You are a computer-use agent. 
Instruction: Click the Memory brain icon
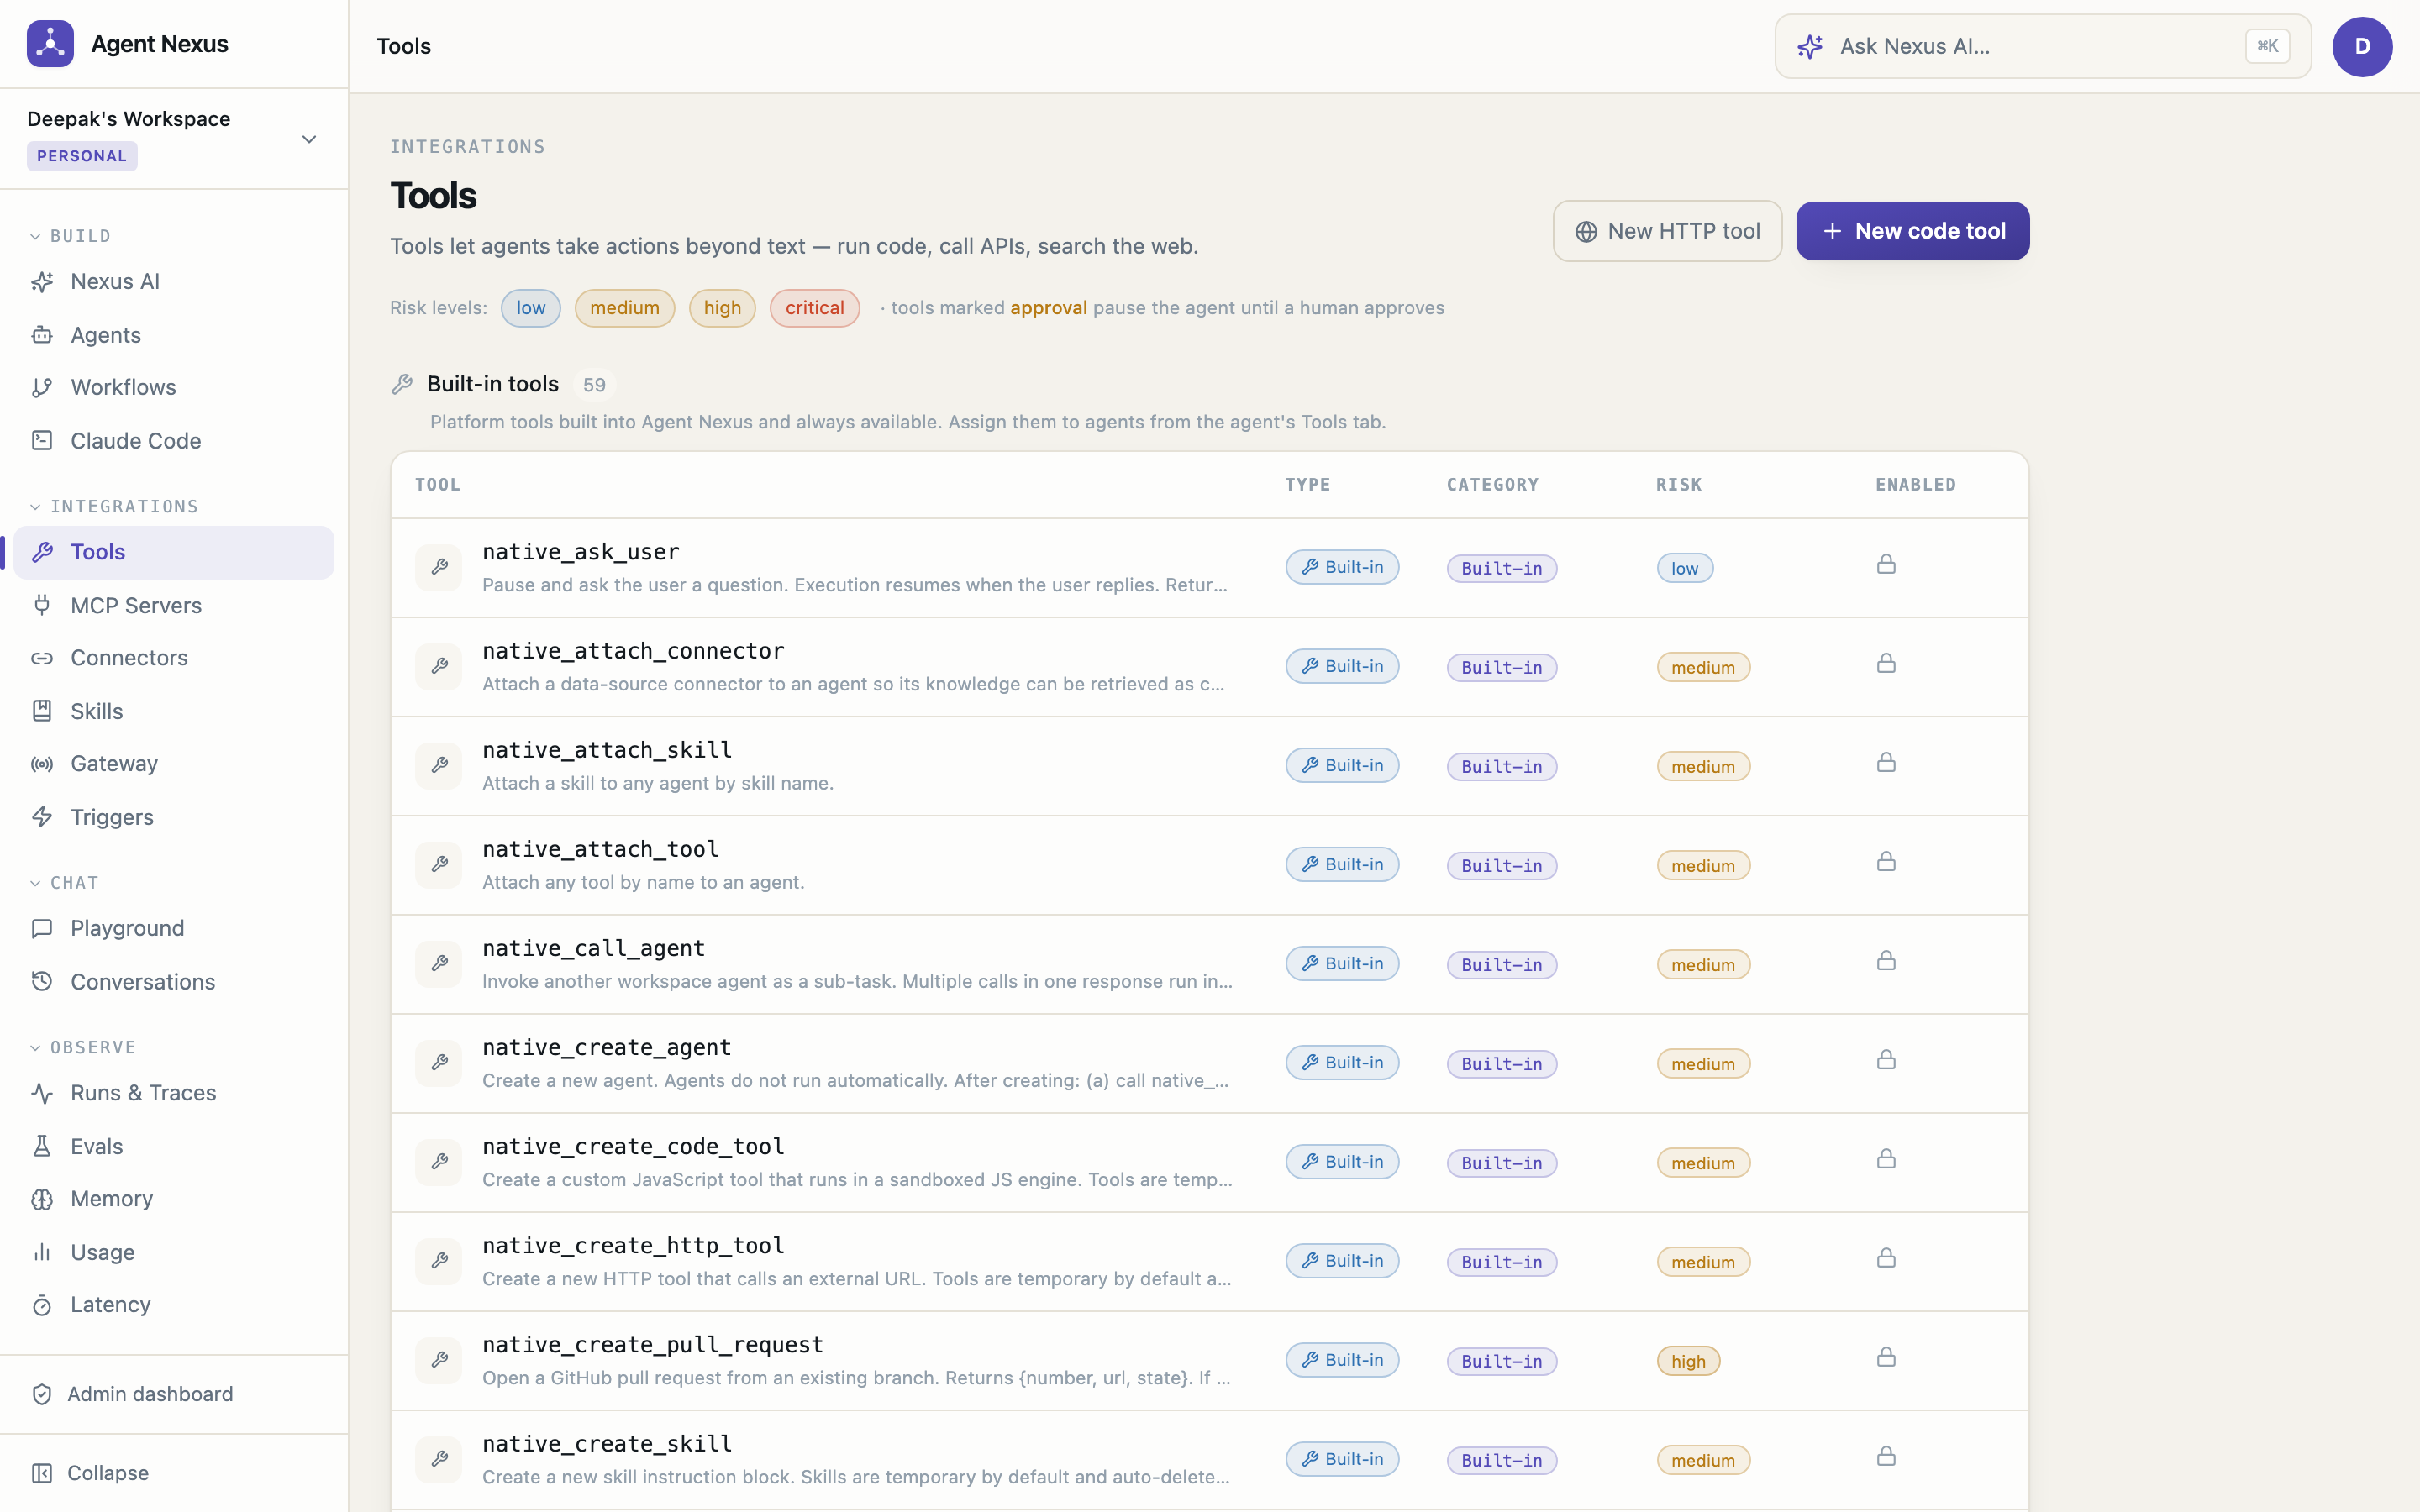[x=42, y=1199]
